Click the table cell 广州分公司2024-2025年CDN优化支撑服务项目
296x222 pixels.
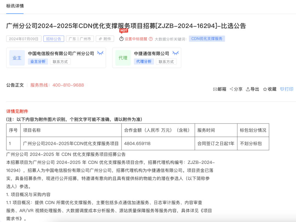(x=71, y=144)
